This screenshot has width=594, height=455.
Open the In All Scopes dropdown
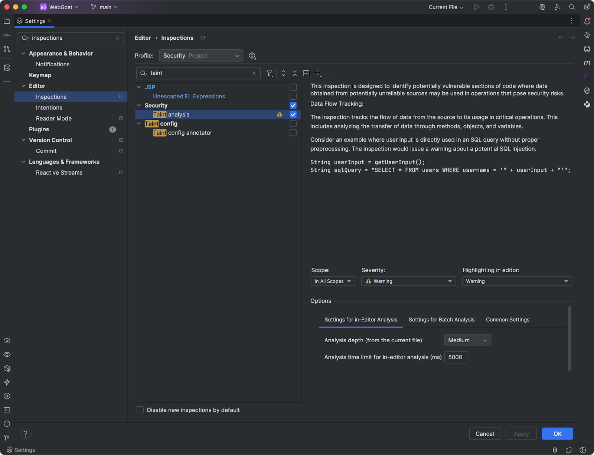click(x=333, y=281)
